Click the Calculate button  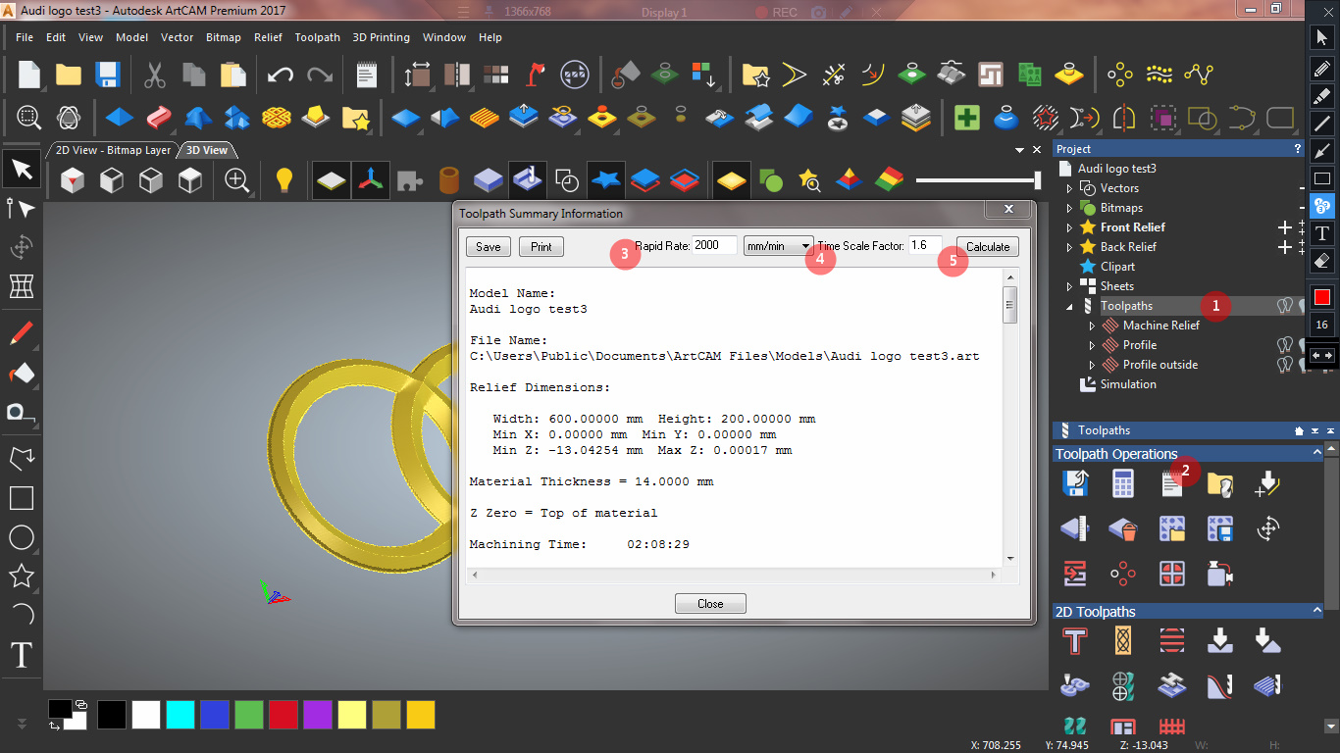988,246
